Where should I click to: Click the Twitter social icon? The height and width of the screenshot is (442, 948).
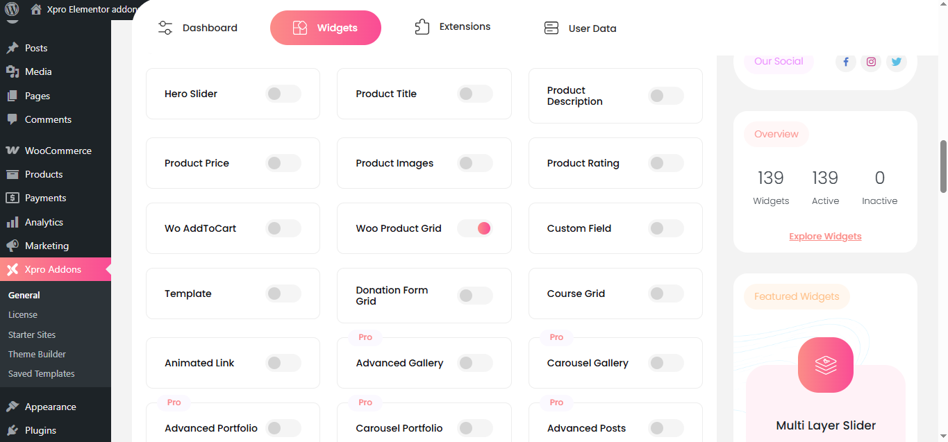tap(896, 62)
